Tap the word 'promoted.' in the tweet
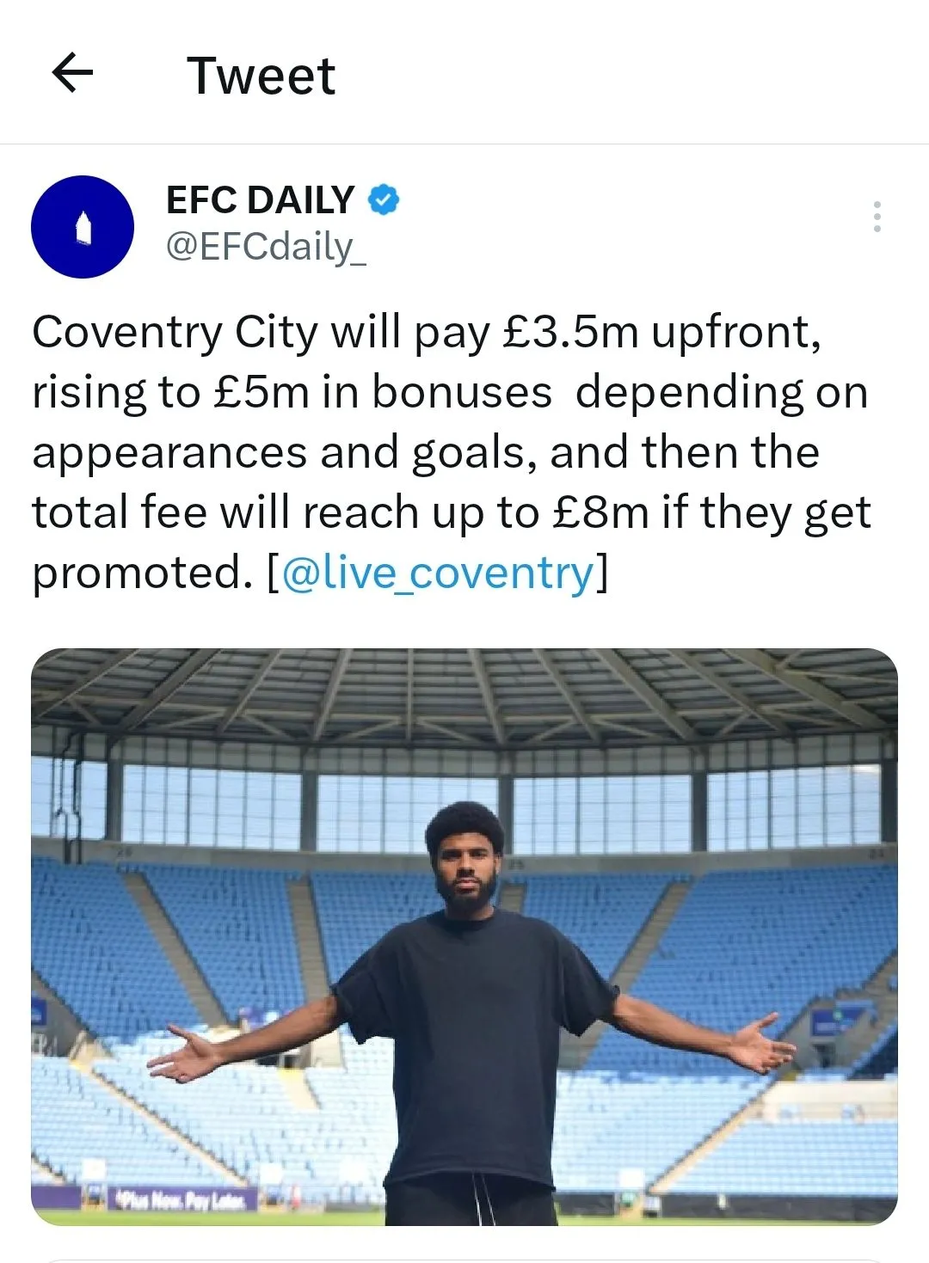 click(143, 573)
